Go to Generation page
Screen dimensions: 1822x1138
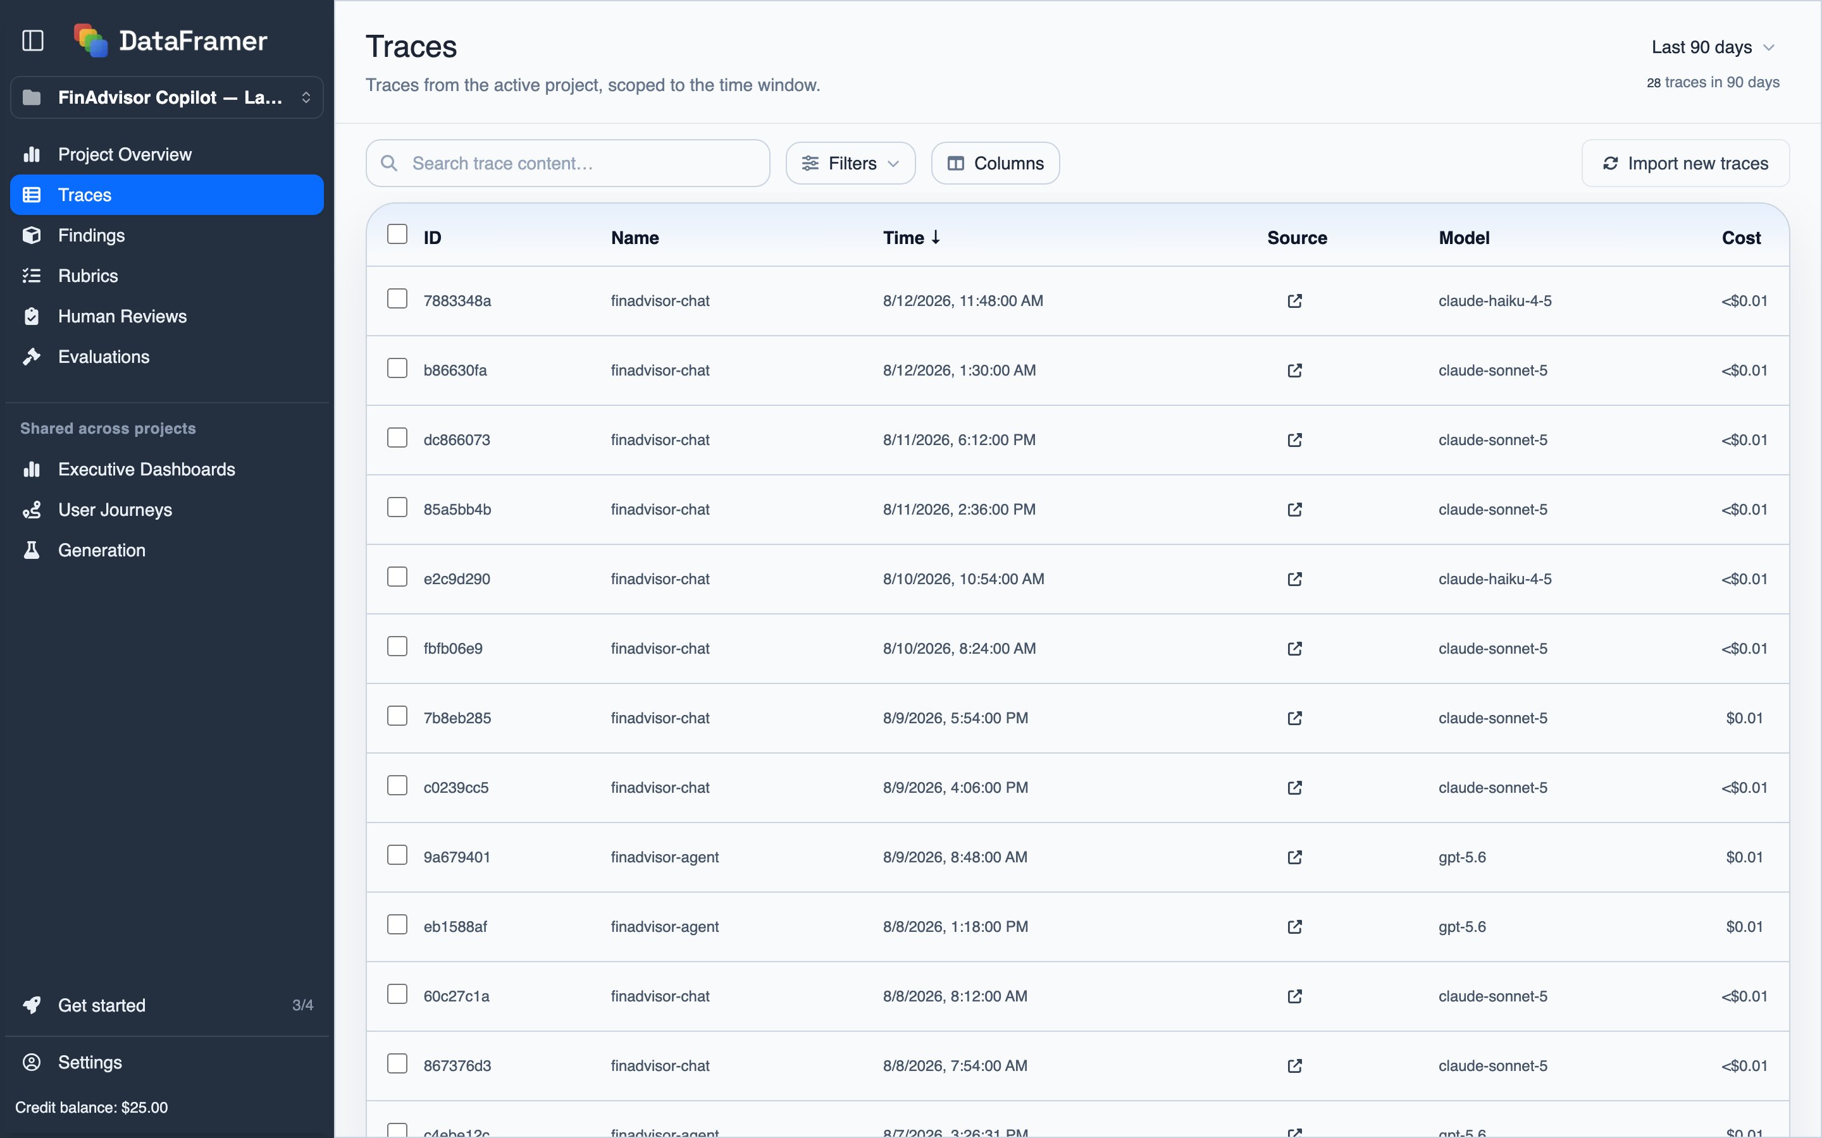pyautogui.click(x=167, y=550)
